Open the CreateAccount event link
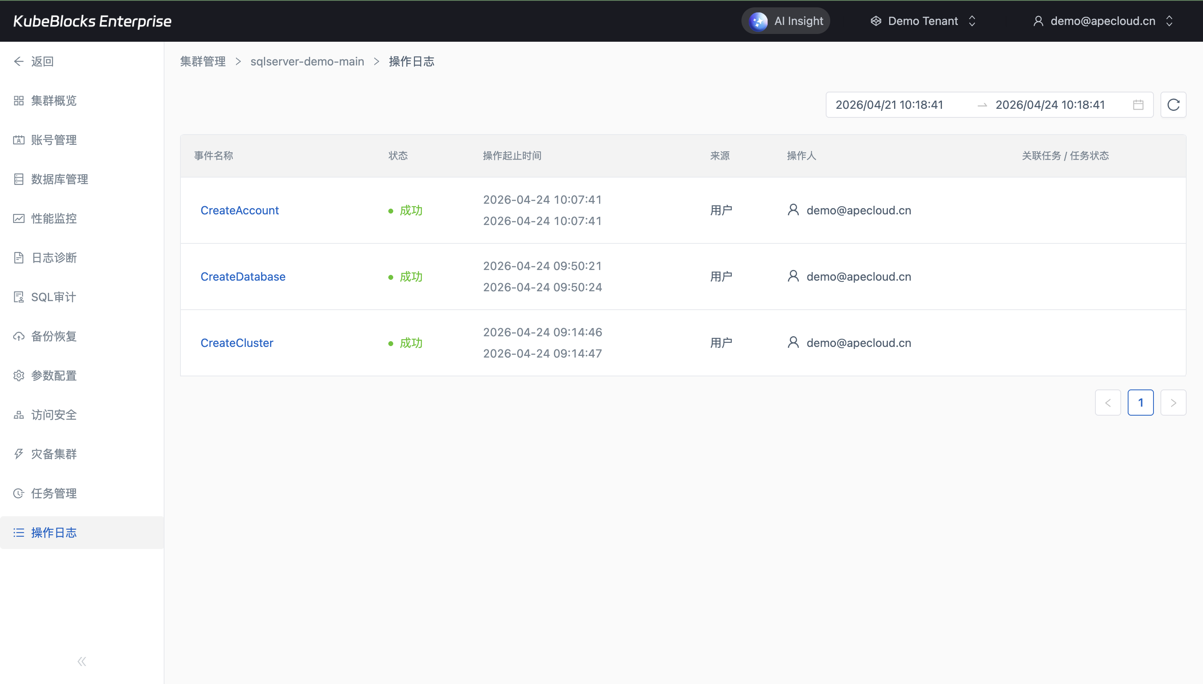 point(239,210)
